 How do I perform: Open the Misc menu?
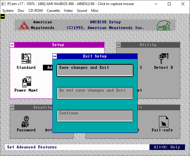click(x=95, y=11)
